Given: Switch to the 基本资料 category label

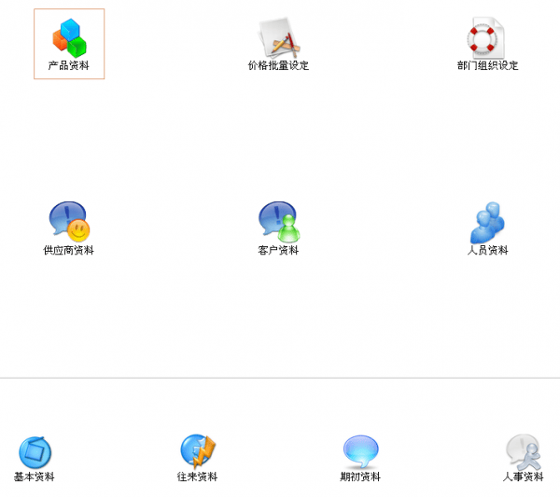Looking at the screenshot, I should (x=35, y=477).
